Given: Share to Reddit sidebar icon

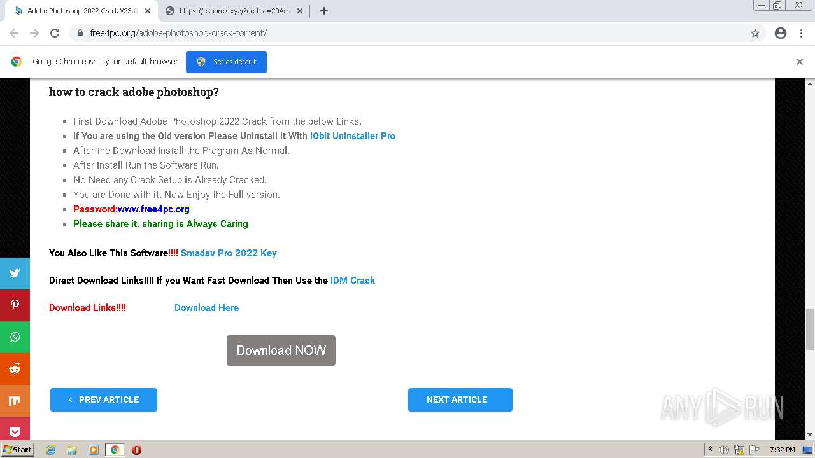Looking at the screenshot, I should (15, 369).
